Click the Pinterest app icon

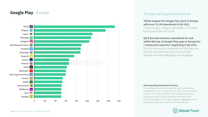(x=31, y=63)
